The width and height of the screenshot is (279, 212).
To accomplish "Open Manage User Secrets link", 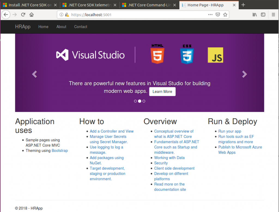I will click(x=109, y=139).
